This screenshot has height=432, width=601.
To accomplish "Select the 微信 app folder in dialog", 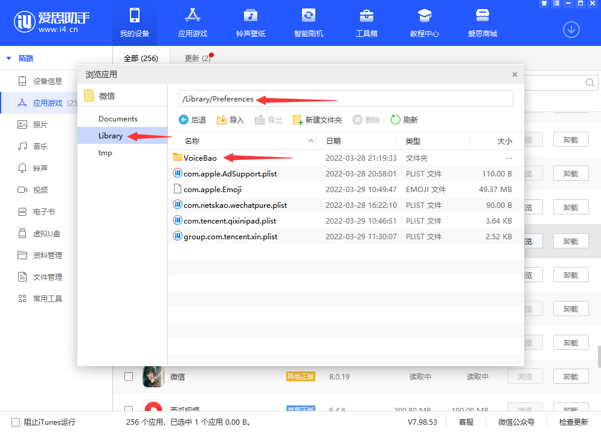I will coord(100,96).
